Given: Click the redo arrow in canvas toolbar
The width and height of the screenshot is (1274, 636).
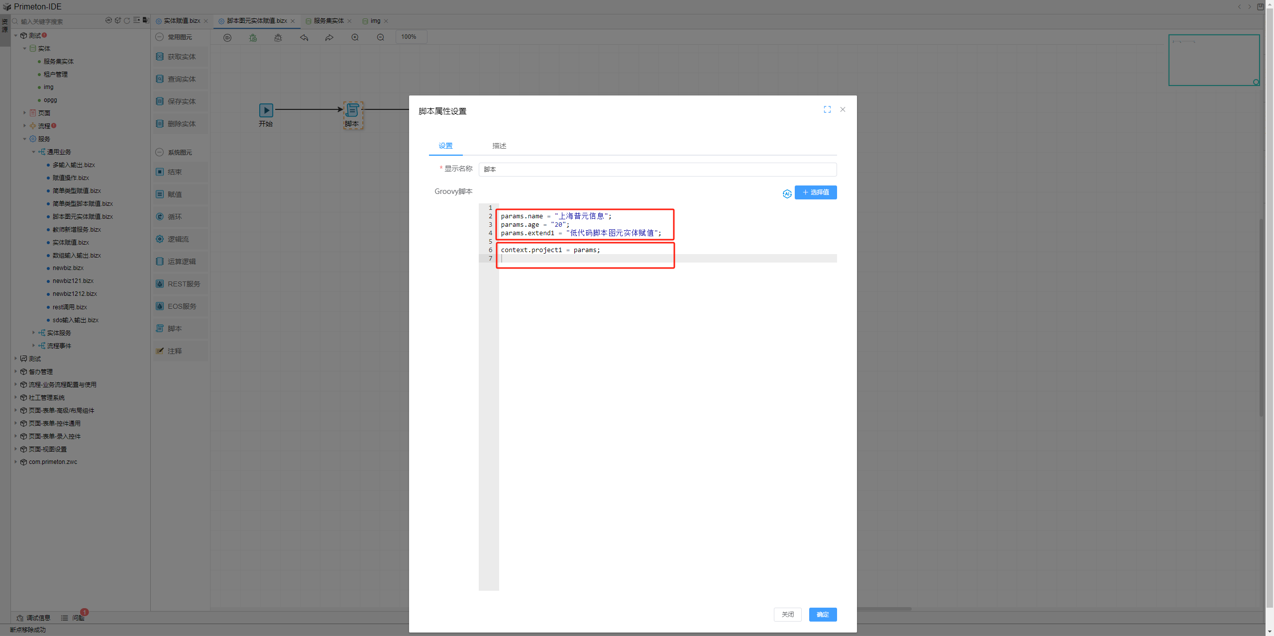Looking at the screenshot, I should click(329, 37).
